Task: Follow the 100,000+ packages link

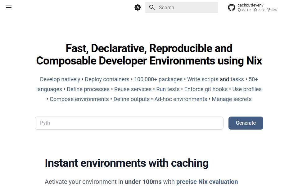Action: [158, 79]
